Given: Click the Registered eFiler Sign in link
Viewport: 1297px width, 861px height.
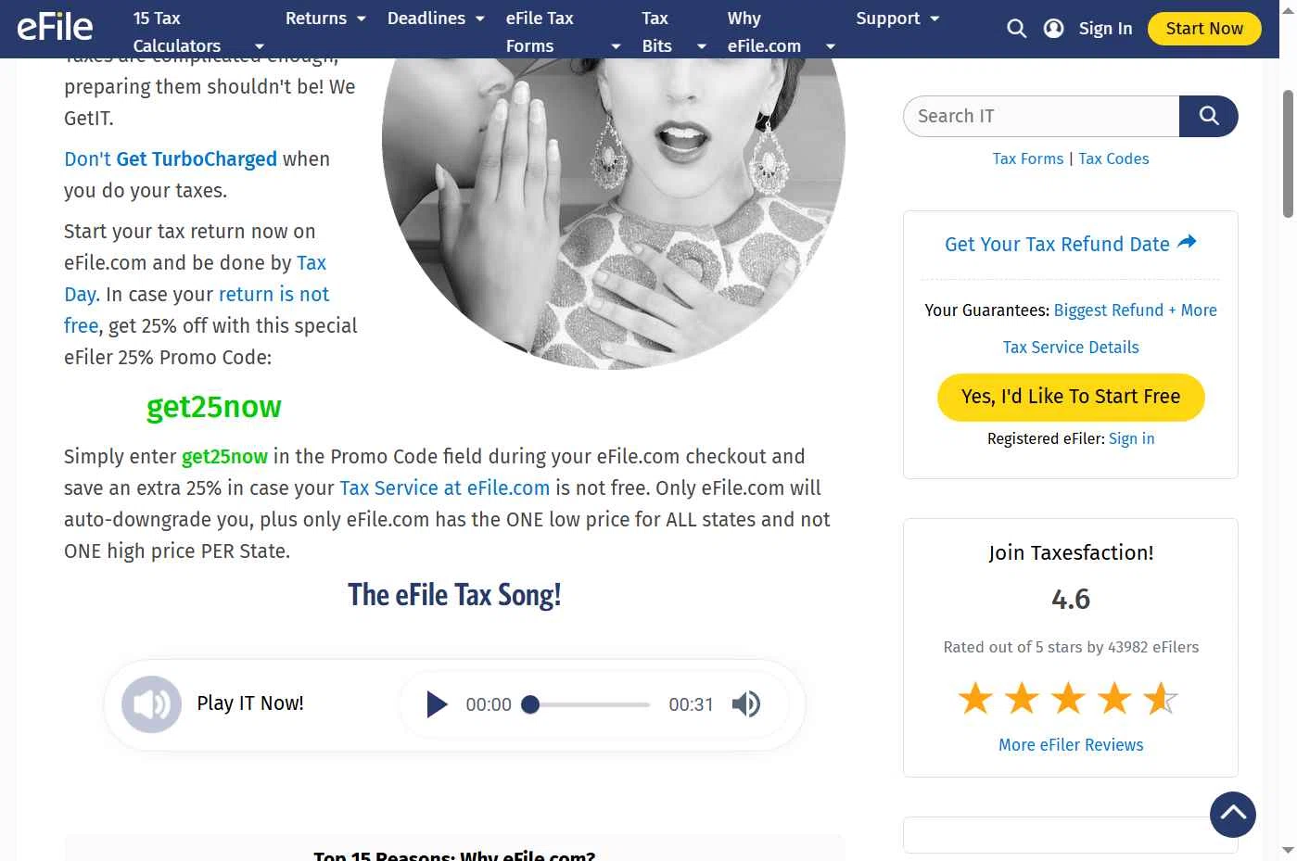Looking at the screenshot, I should (1131, 438).
